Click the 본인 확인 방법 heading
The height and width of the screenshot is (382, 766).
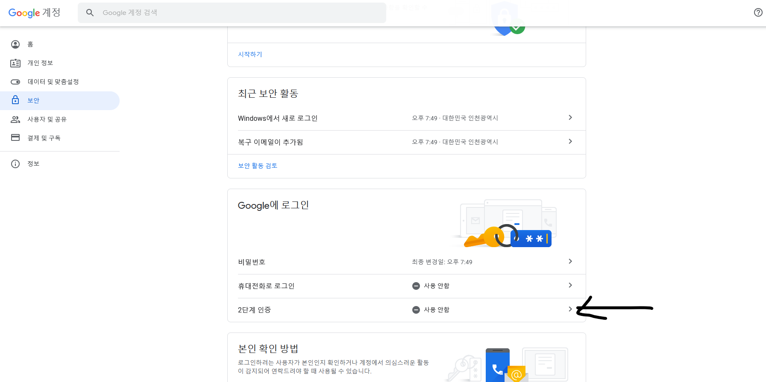[268, 349]
